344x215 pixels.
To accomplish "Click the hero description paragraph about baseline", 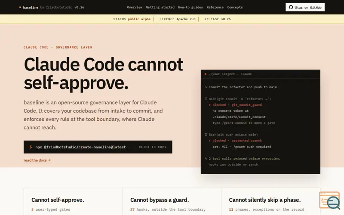I will (x=93, y=115).
